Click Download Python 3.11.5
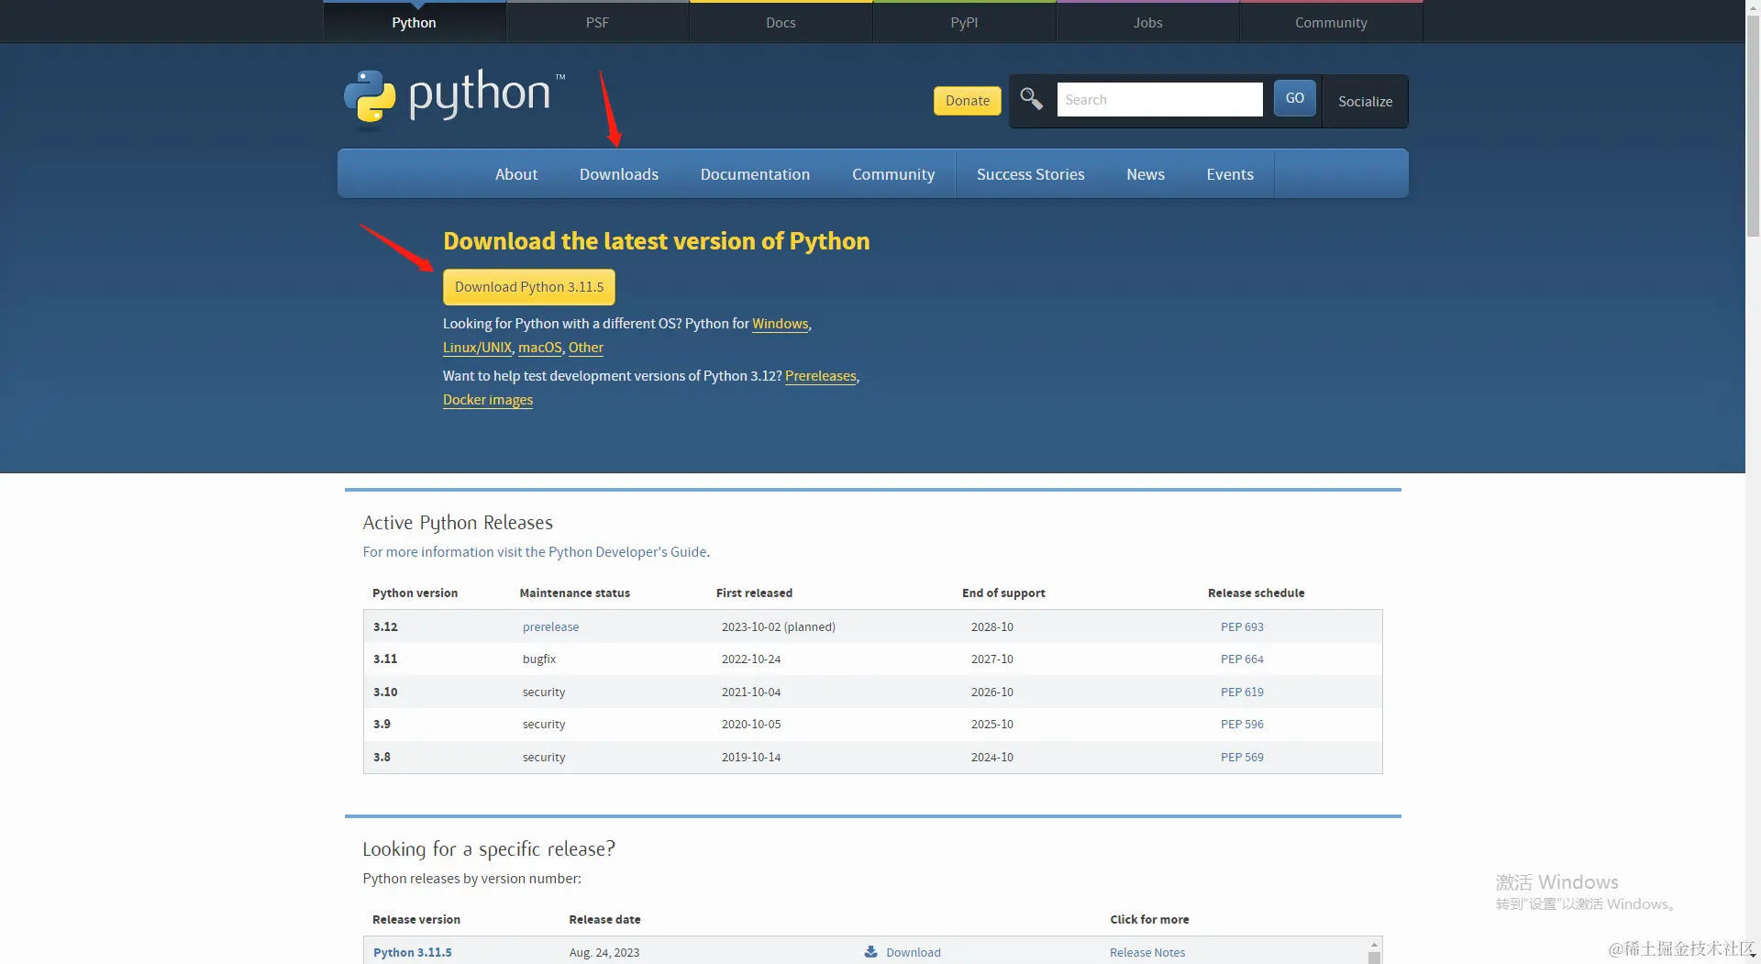The height and width of the screenshot is (964, 1761). coord(528,286)
